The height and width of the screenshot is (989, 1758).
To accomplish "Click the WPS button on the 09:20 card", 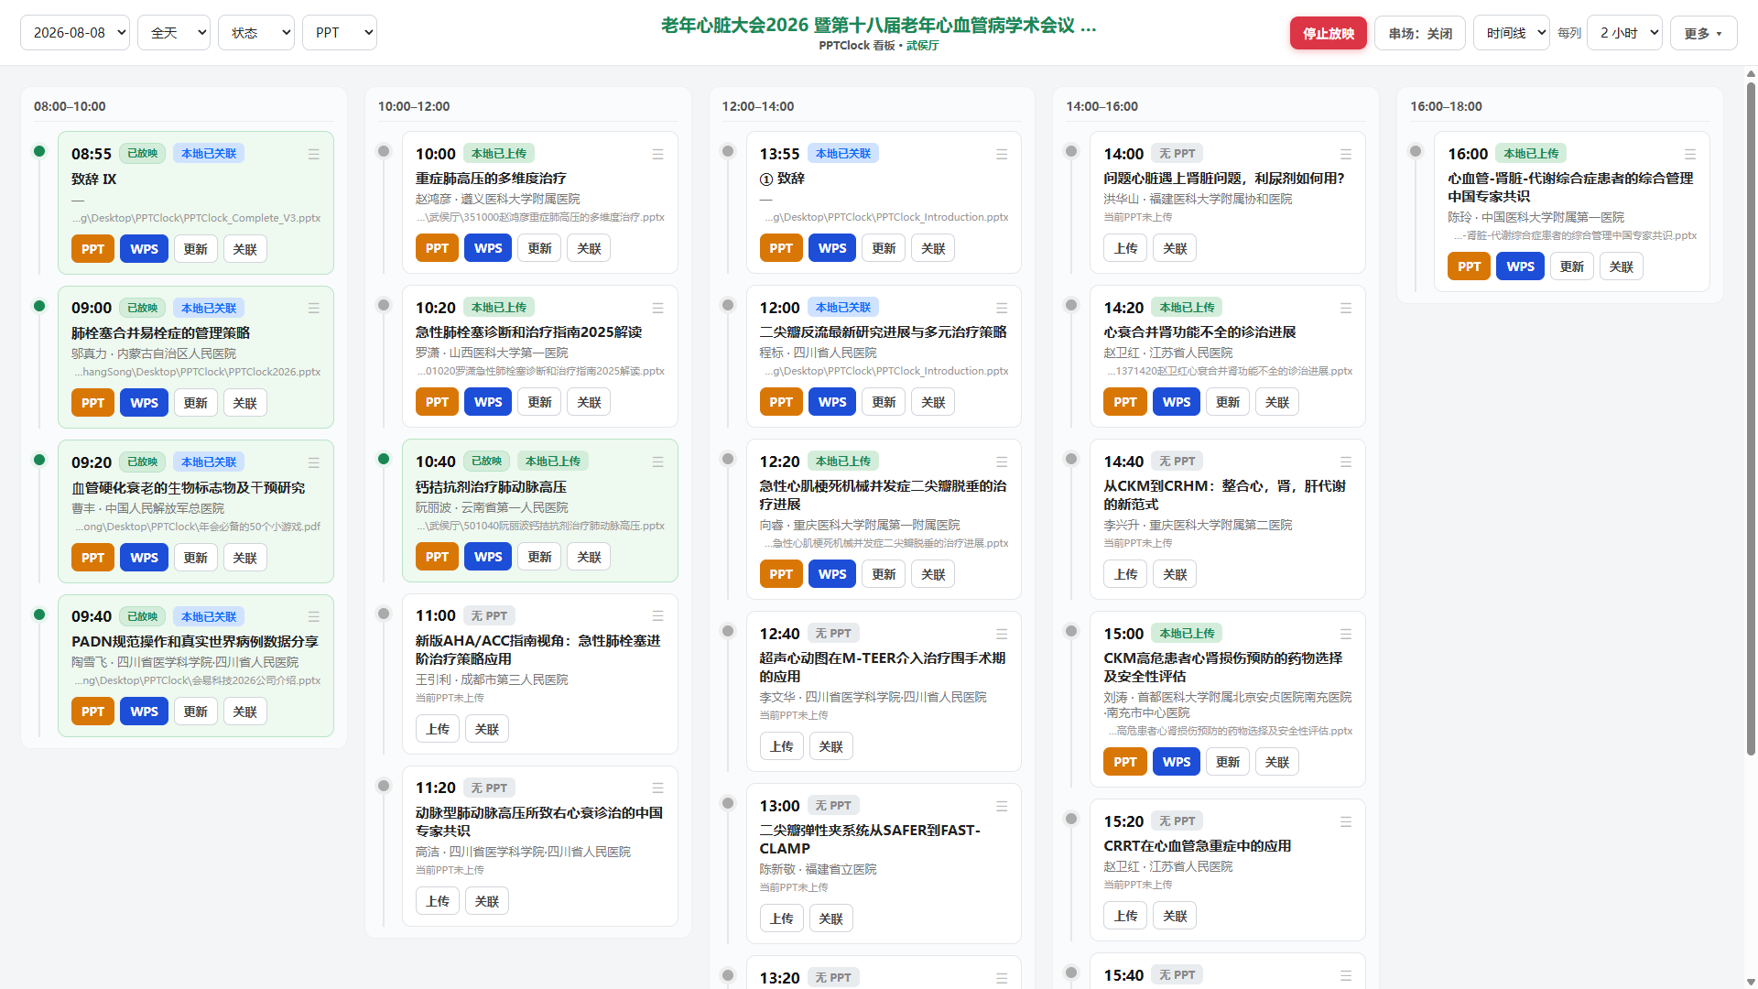I will tap(145, 558).
